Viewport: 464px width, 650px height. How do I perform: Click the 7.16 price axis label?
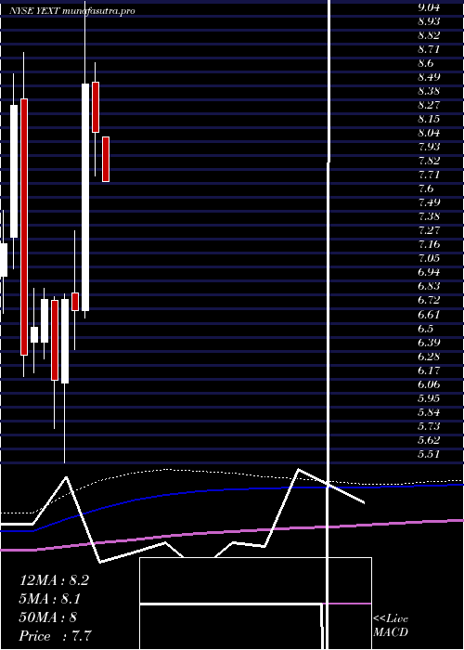(429, 244)
